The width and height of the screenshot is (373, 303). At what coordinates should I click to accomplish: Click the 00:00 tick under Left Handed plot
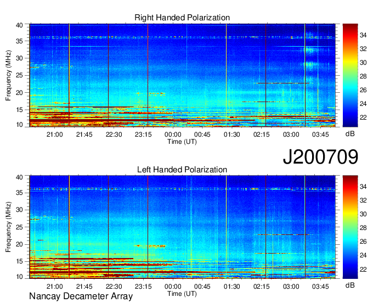pyautogui.click(x=173, y=287)
